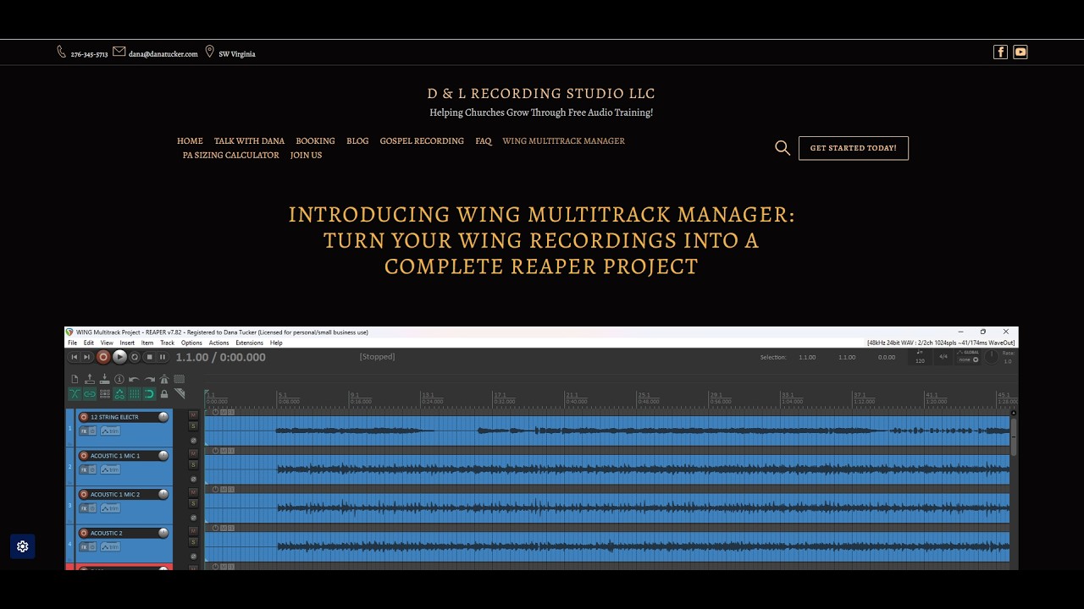Open the trim envelope button on ACOUSTIC 1 MIC 2
The image size is (1084, 609).
coord(110,508)
